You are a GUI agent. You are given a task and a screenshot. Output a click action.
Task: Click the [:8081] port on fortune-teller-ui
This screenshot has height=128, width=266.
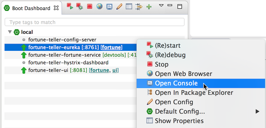pos(79,70)
